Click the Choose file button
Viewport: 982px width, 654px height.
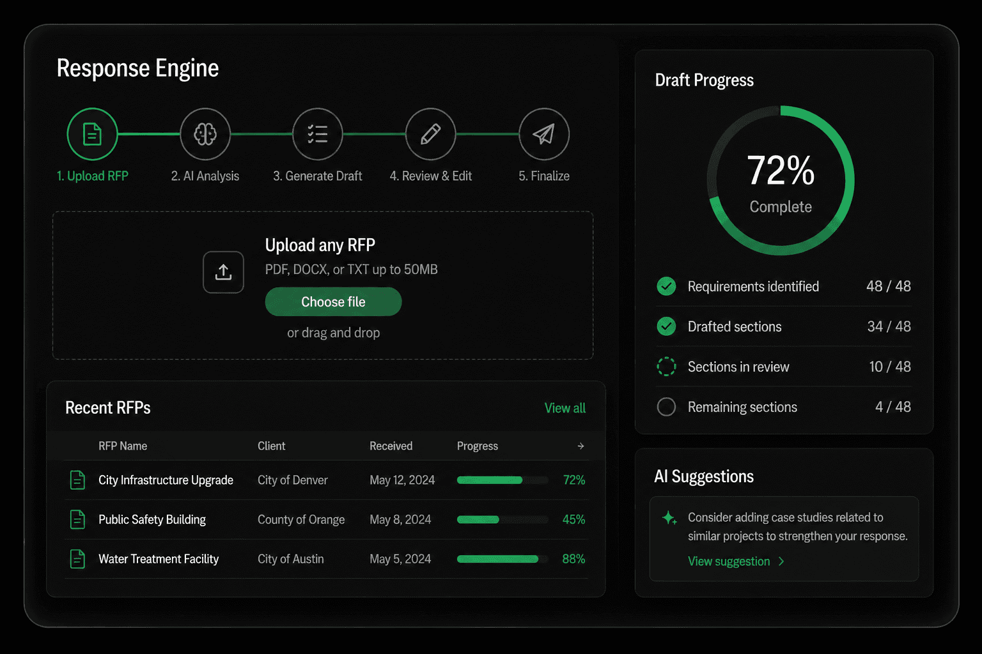pos(333,301)
